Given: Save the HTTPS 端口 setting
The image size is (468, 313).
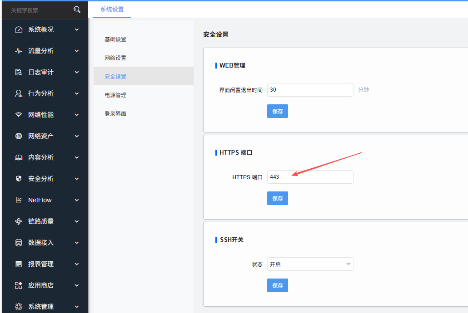Looking at the screenshot, I should coord(277,198).
